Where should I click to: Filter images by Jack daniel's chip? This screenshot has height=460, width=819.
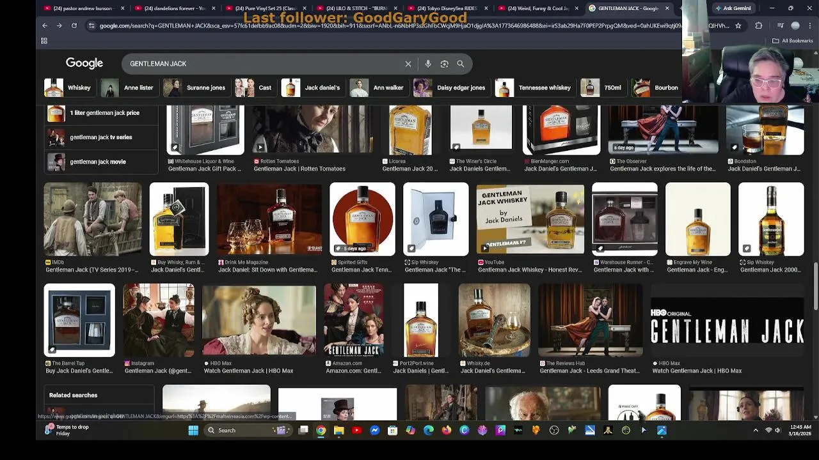312,88
